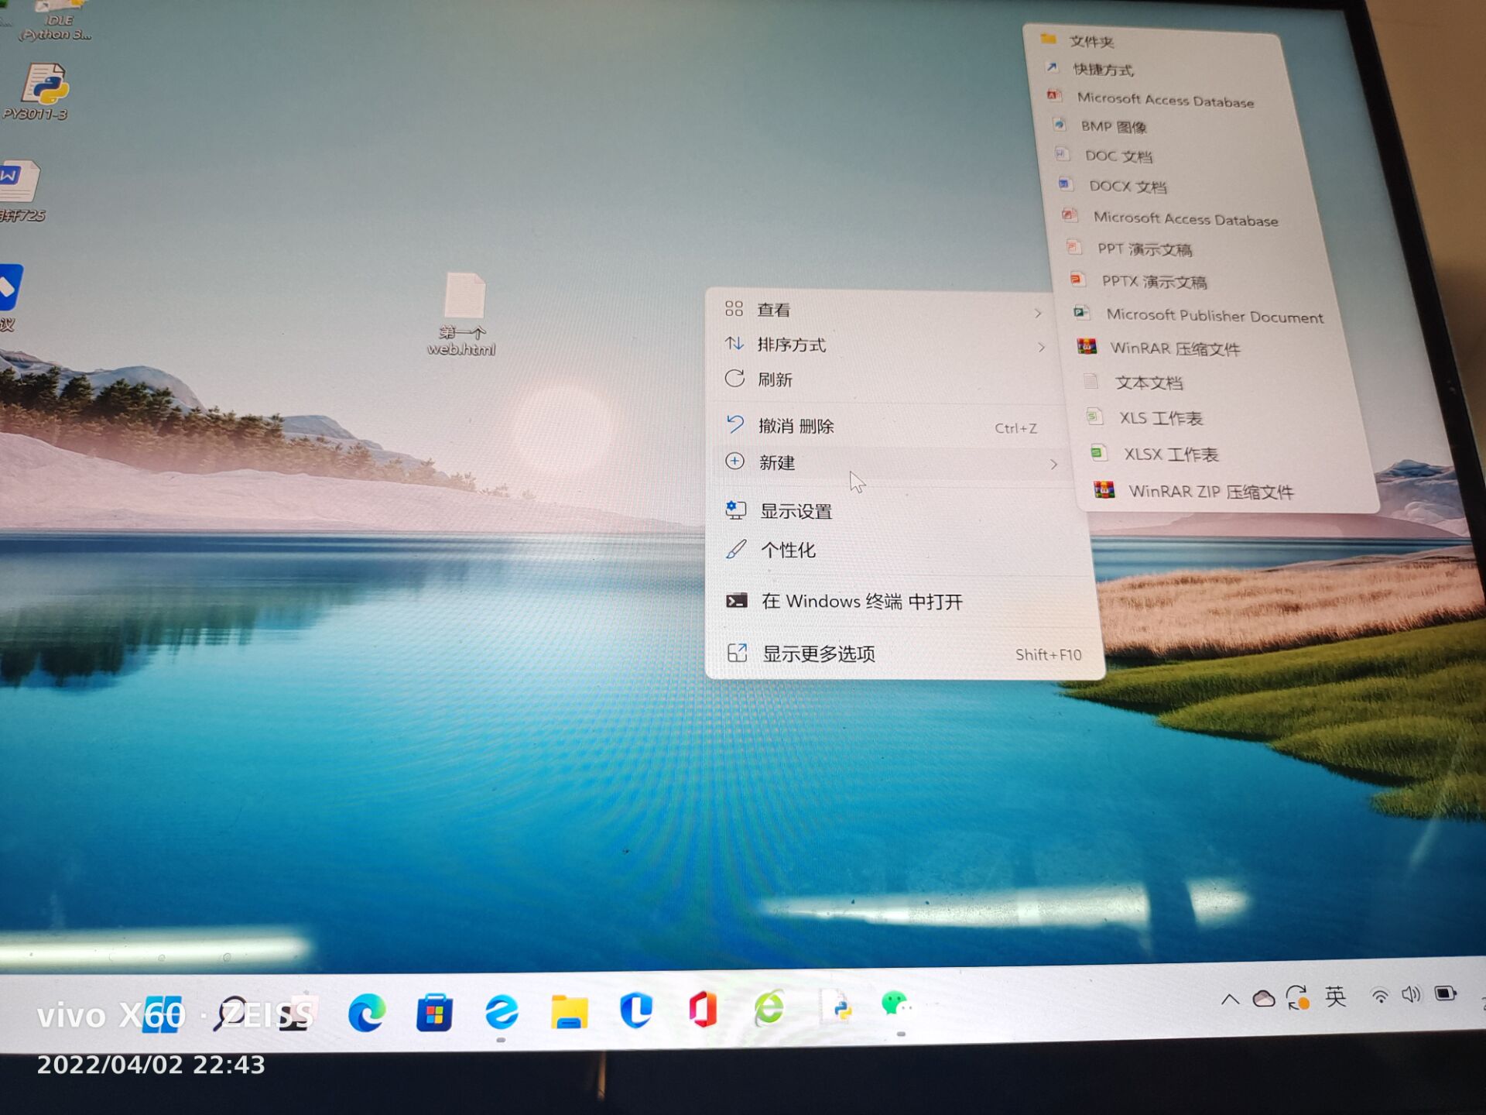1486x1115 pixels.
Task: Open File Explorer folder icon in taskbar
Action: pos(569,1012)
